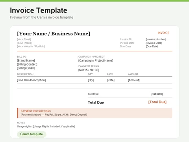Click the '[Your Email]' placeholder
The image size is (189, 142).
[x=24, y=39]
